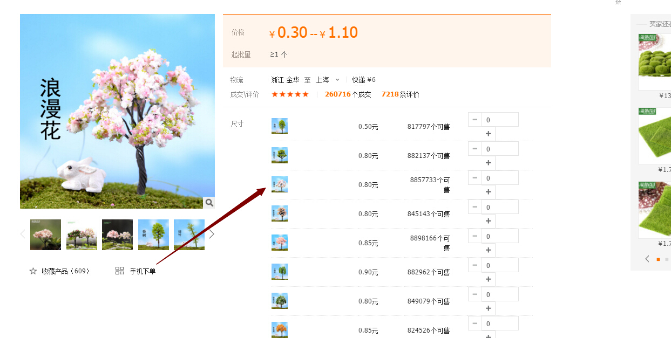
Task: Click the tree swatch for 0.90元 option
Action: 279,272
